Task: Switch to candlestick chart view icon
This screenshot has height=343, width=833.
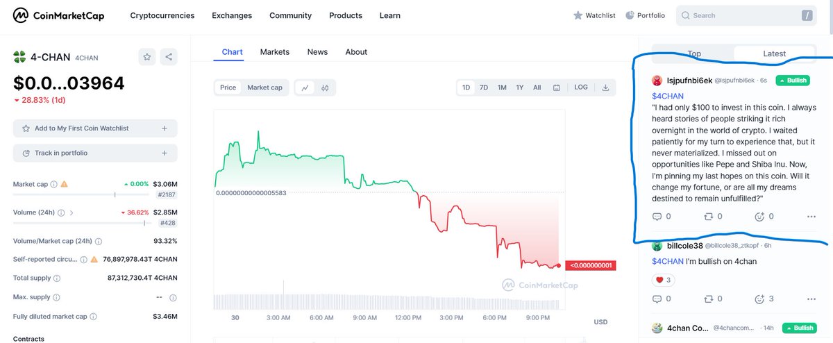Action: [324, 87]
